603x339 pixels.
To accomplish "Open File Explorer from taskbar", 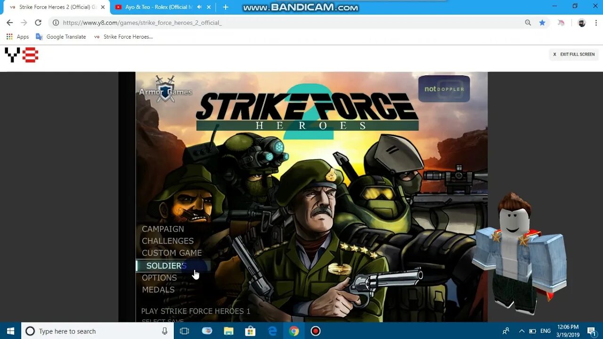I will 228,331.
